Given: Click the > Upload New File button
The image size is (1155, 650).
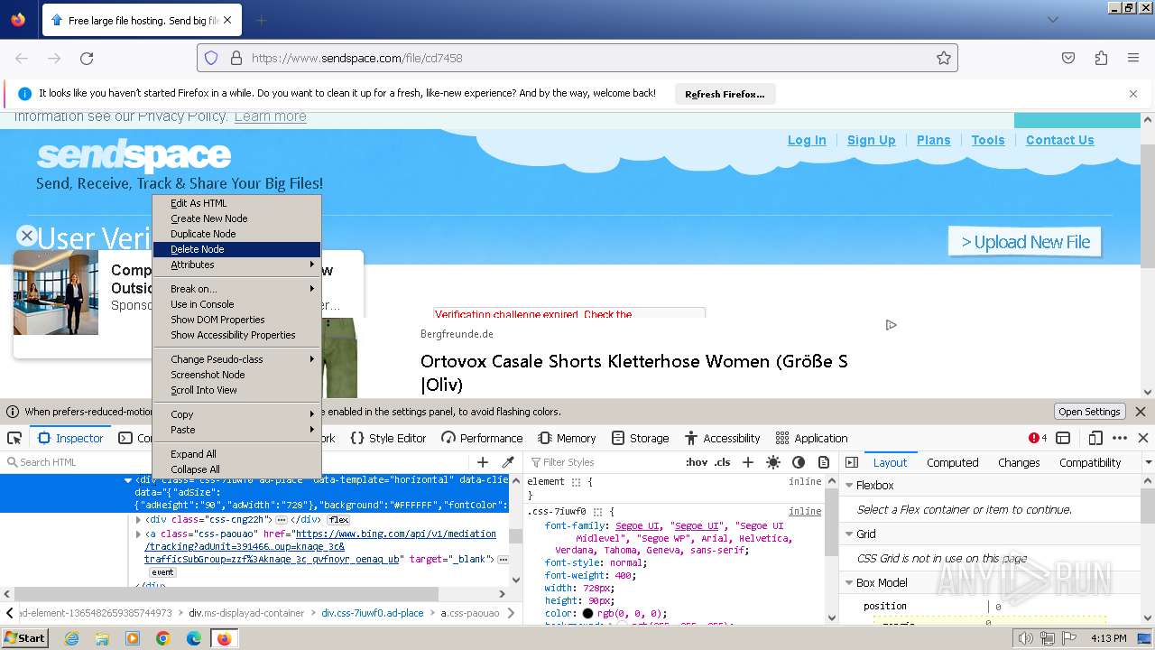Looking at the screenshot, I should (1025, 242).
